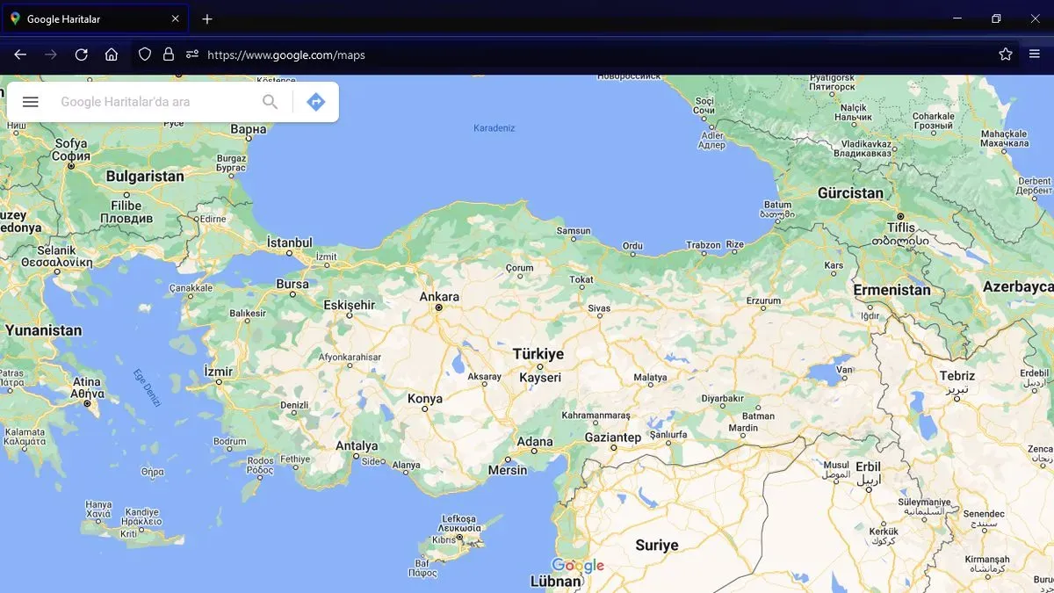The height and width of the screenshot is (593, 1054).
Task: Click the Gürcistan country label
Action: [x=850, y=193]
